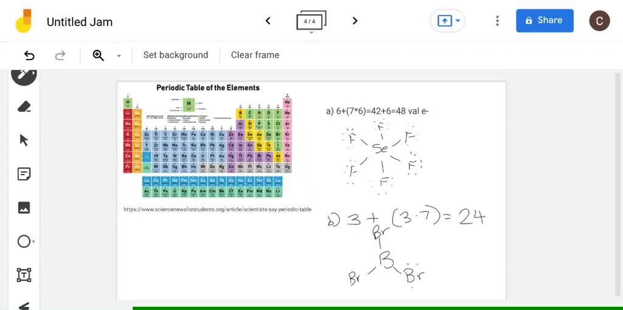
Task: Click Set background
Action: (176, 55)
